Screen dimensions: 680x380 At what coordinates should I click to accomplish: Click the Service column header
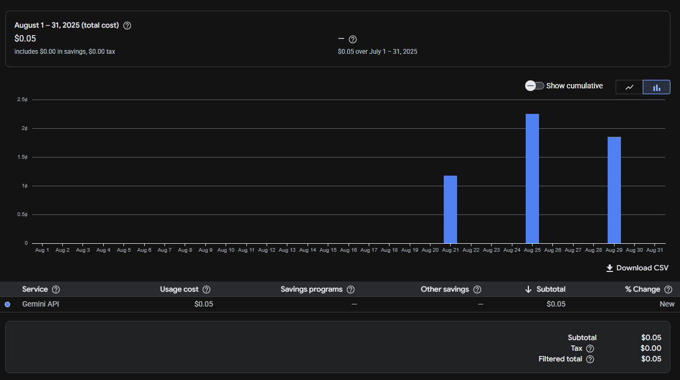(x=35, y=290)
